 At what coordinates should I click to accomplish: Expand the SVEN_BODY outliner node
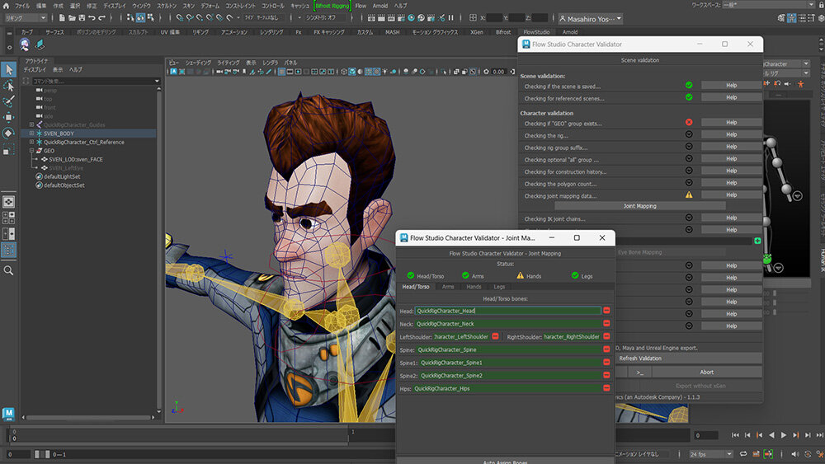(x=31, y=134)
